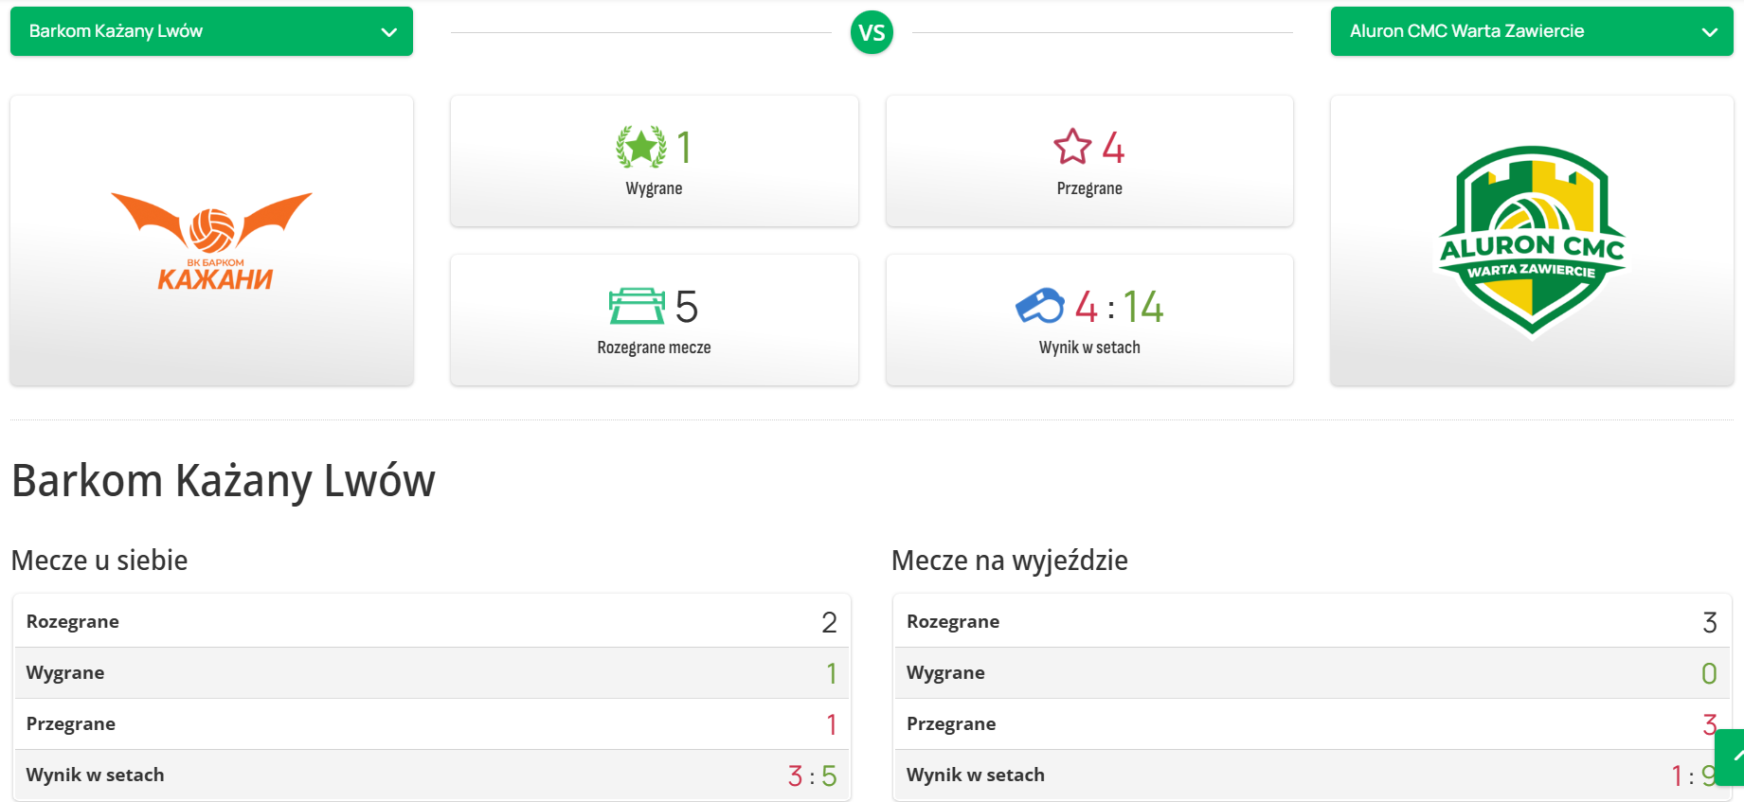
Task: Click the home matches played value 2
Action: (x=829, y=622)
